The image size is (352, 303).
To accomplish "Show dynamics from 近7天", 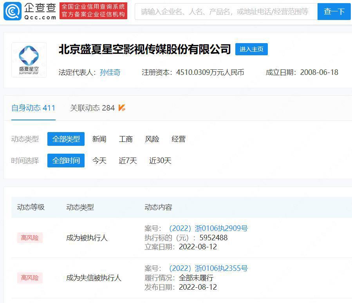I will pyautogui.click(x=128, y=160).
